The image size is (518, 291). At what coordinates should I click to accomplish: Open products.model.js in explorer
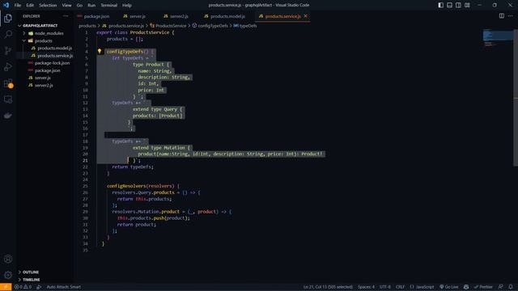click(x=54, y=48)
